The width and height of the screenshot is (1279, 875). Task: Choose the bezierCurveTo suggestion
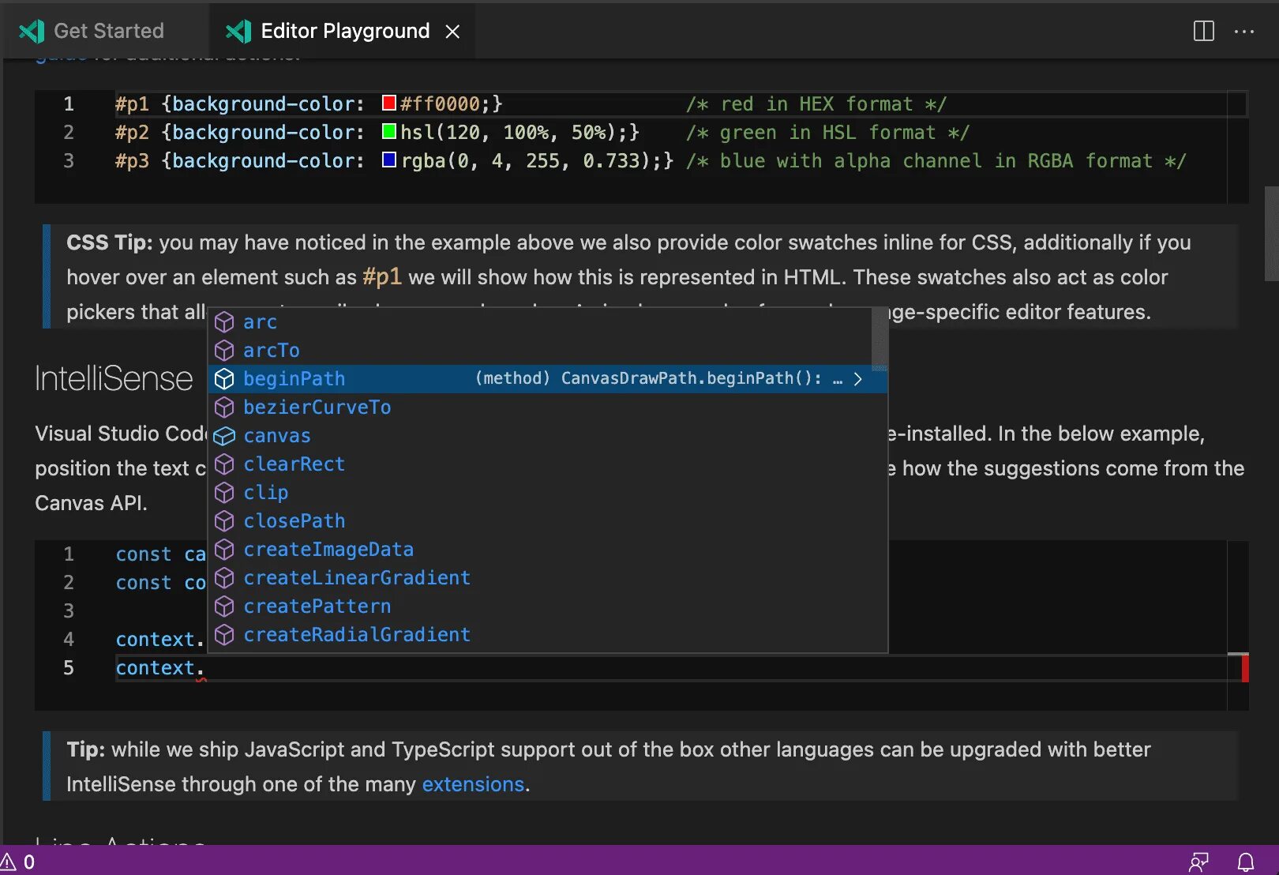(548, 407)
